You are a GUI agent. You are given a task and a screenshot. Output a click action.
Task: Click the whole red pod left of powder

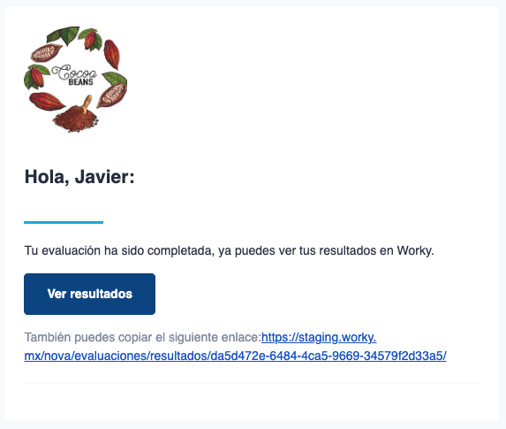(x=47, y=101)
